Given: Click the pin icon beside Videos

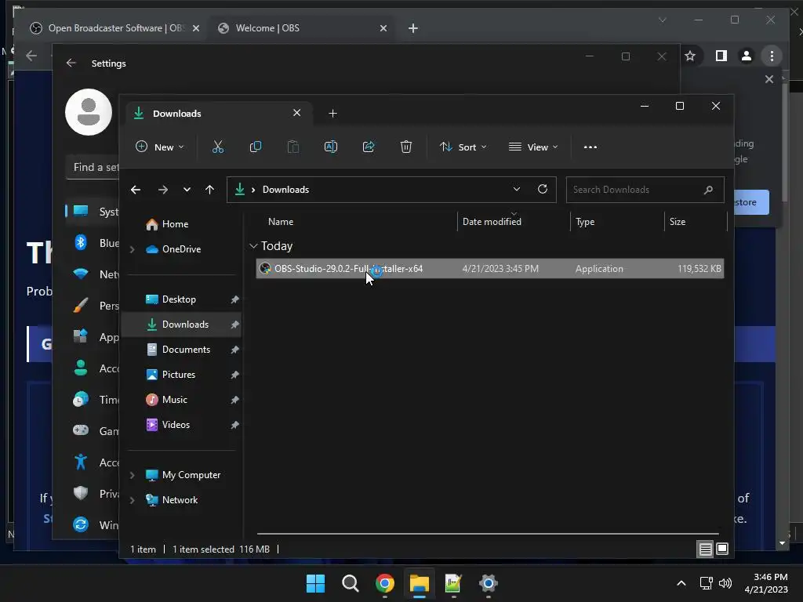Looking at the screenshot, I should (x=234, y=425).
